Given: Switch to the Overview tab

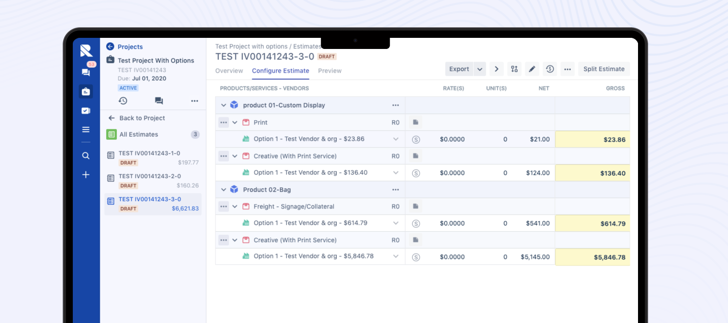Looking at the screenshot, I should click(x=229, y=71).
